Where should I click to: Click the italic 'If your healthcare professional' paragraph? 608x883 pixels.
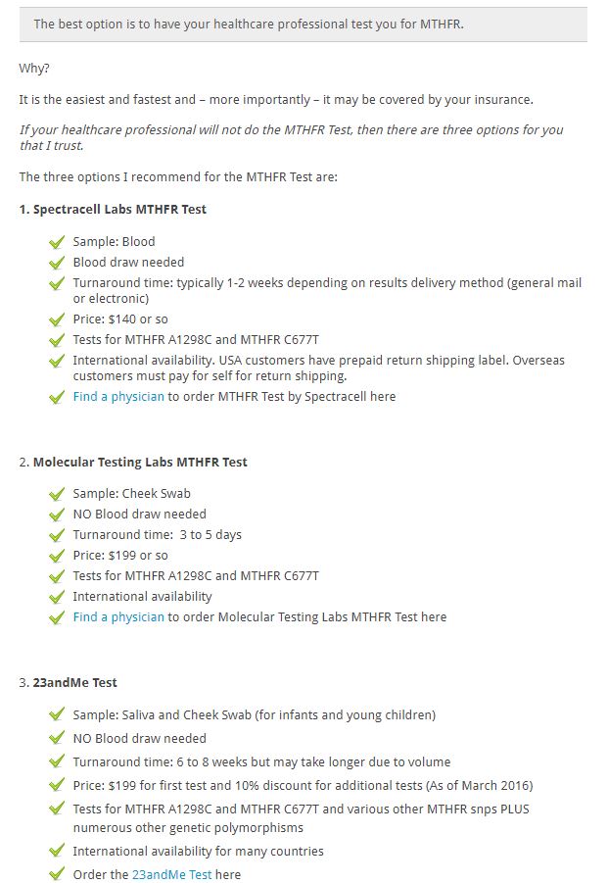pos(291,138)
